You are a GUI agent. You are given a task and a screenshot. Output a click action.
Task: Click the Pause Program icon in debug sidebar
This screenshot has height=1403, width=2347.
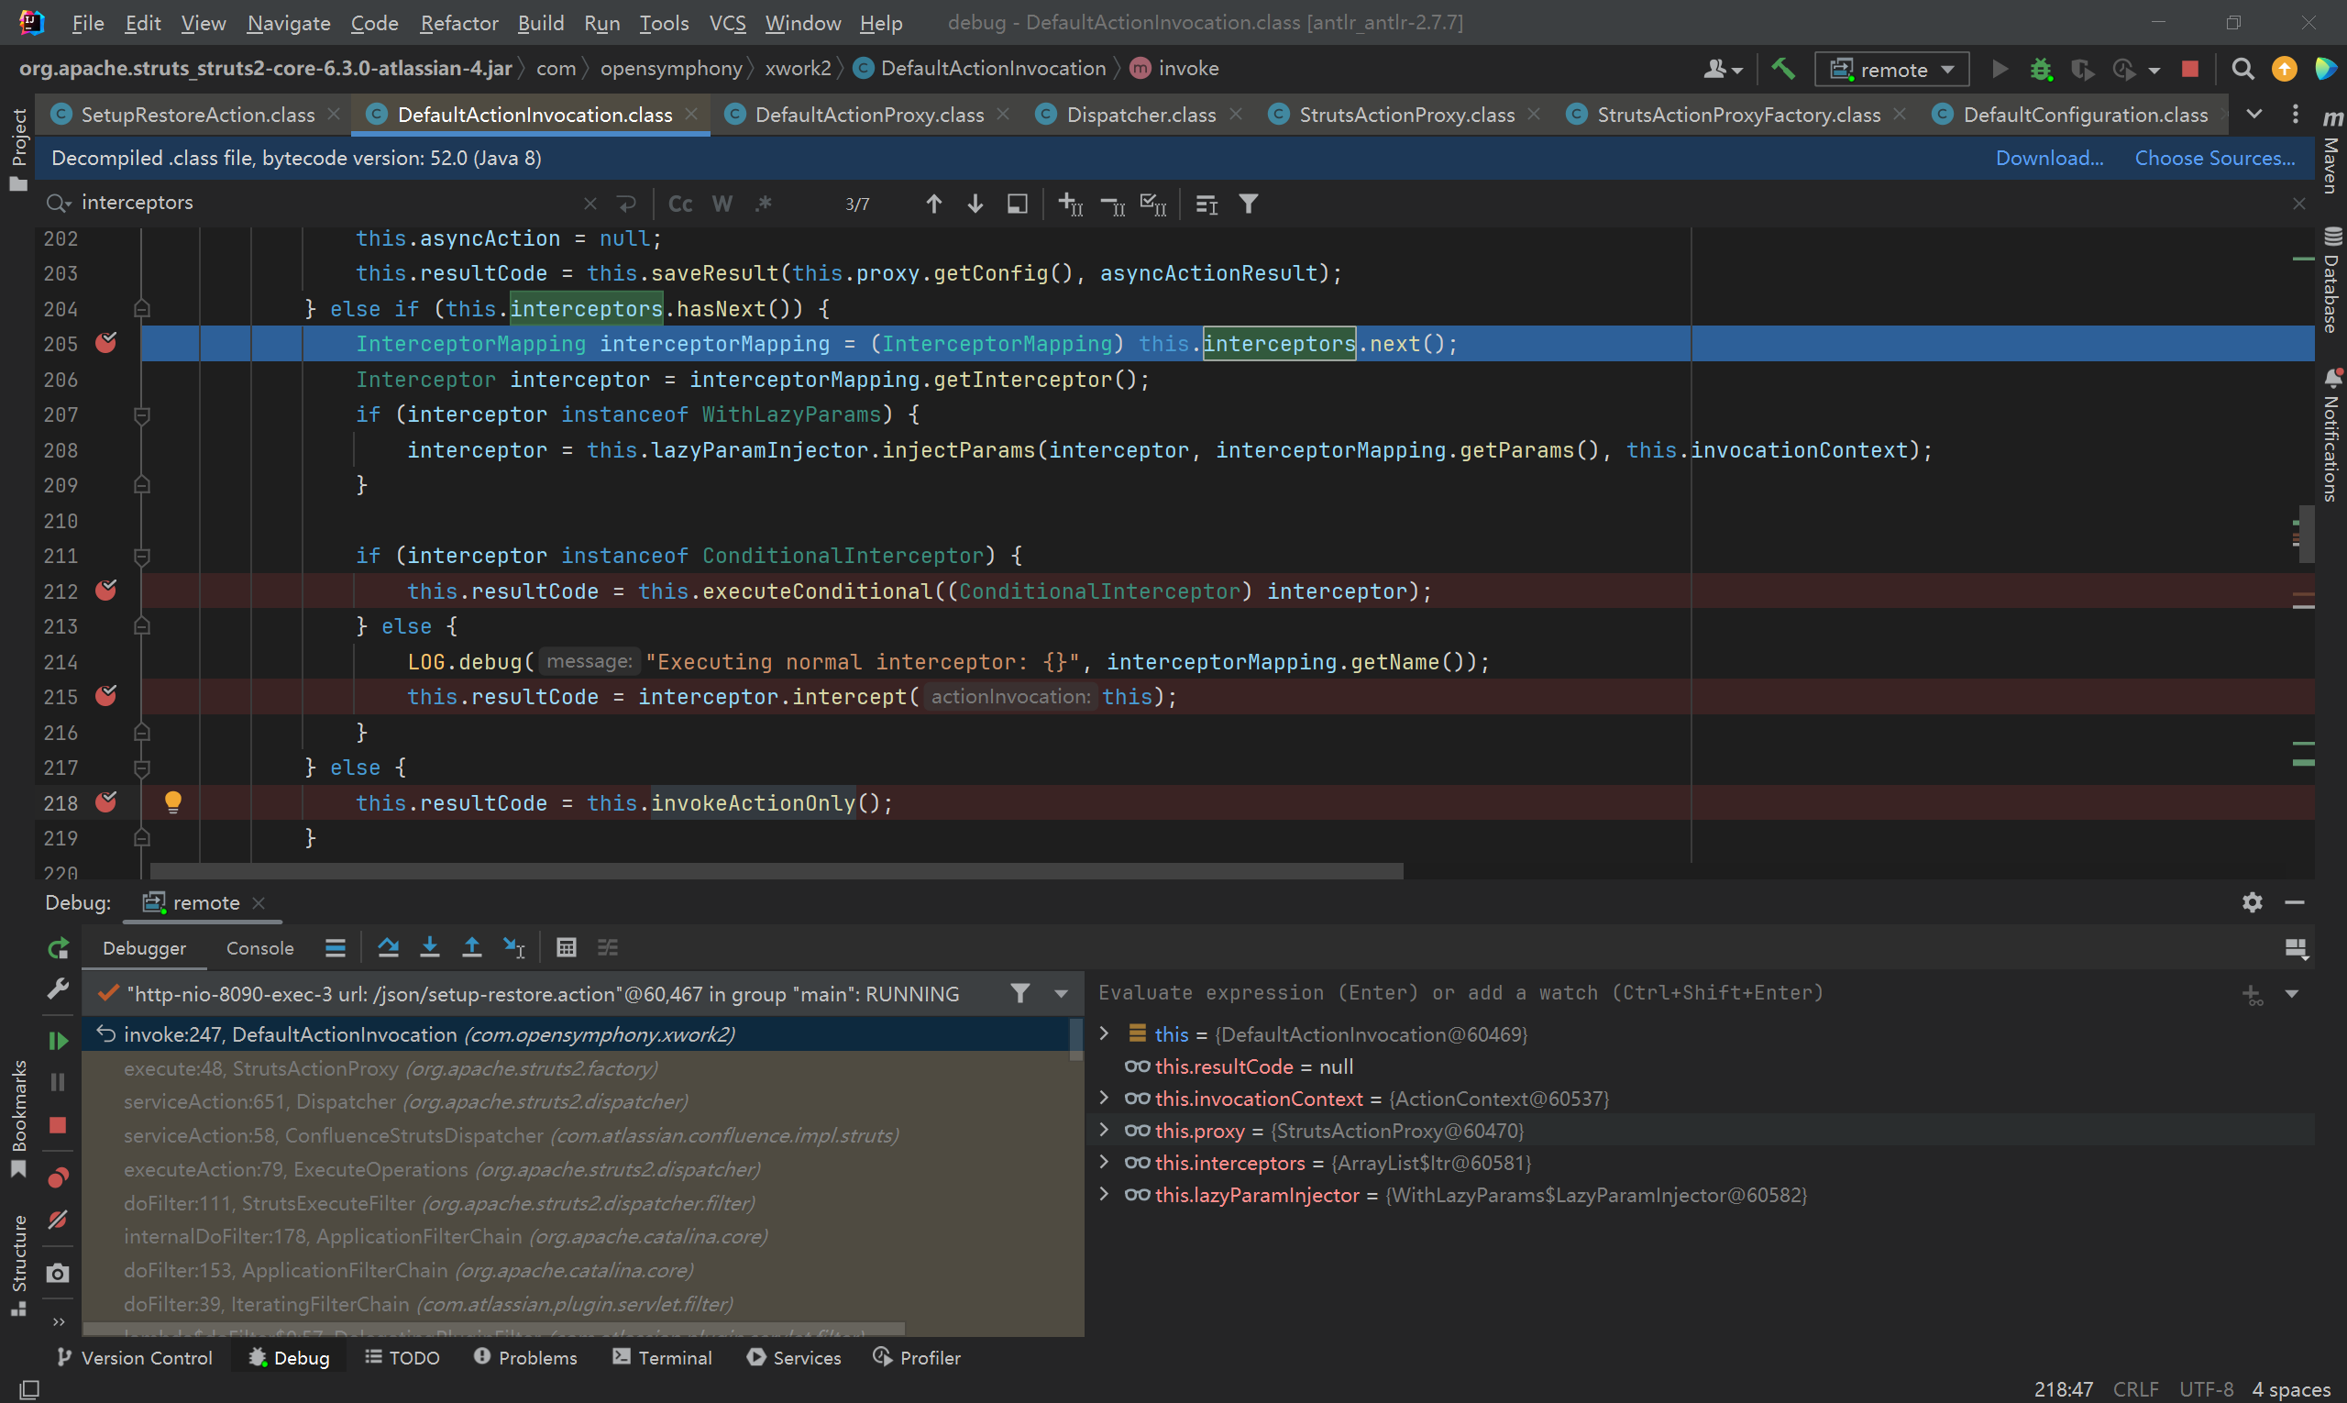[x=58, y=1081]
